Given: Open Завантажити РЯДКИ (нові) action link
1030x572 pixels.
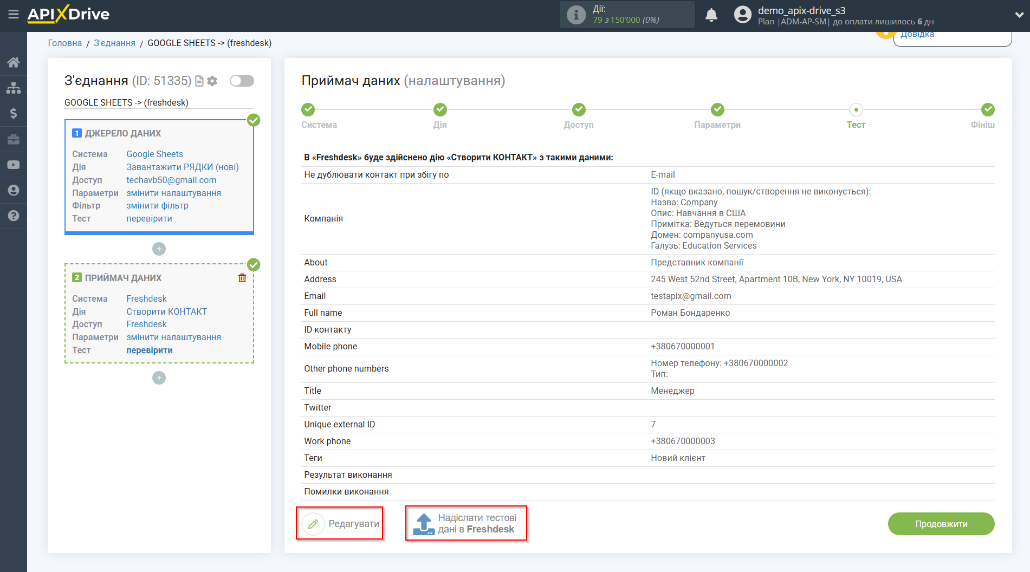Looking at the screenshot, I should click(x=183, y=167).
